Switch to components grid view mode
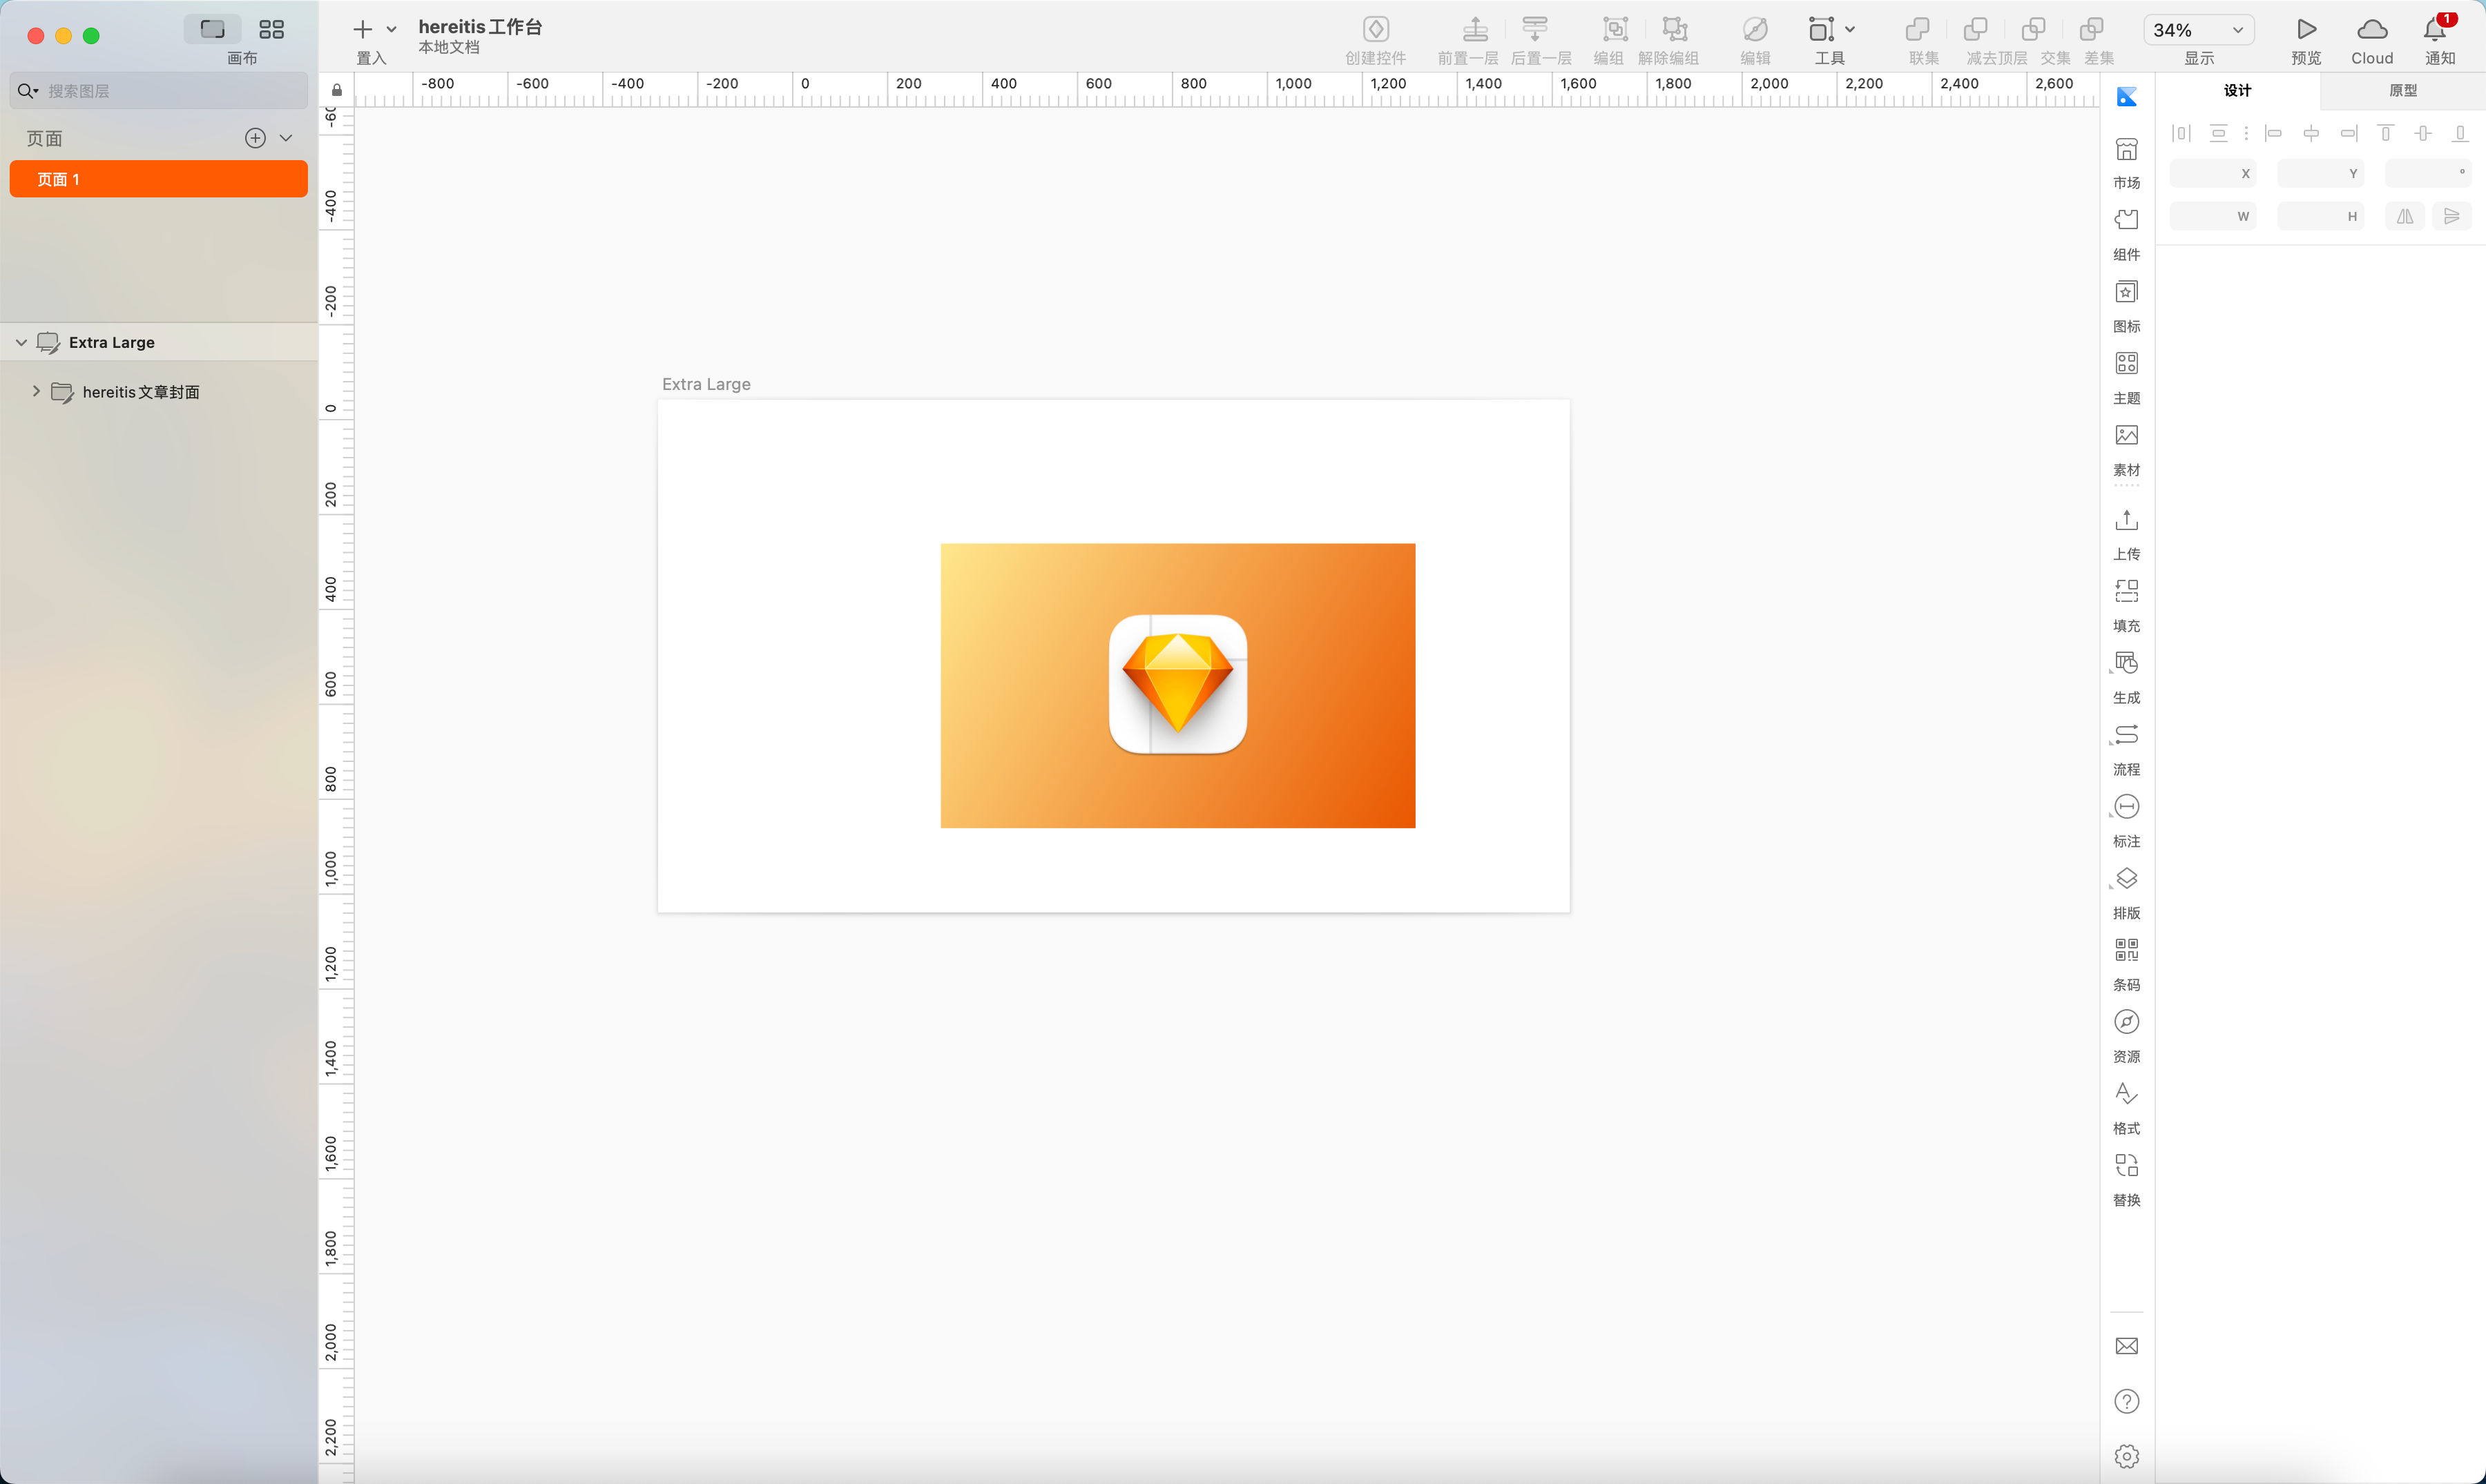The image size is (2486, 1484). (x=271, y=29)
